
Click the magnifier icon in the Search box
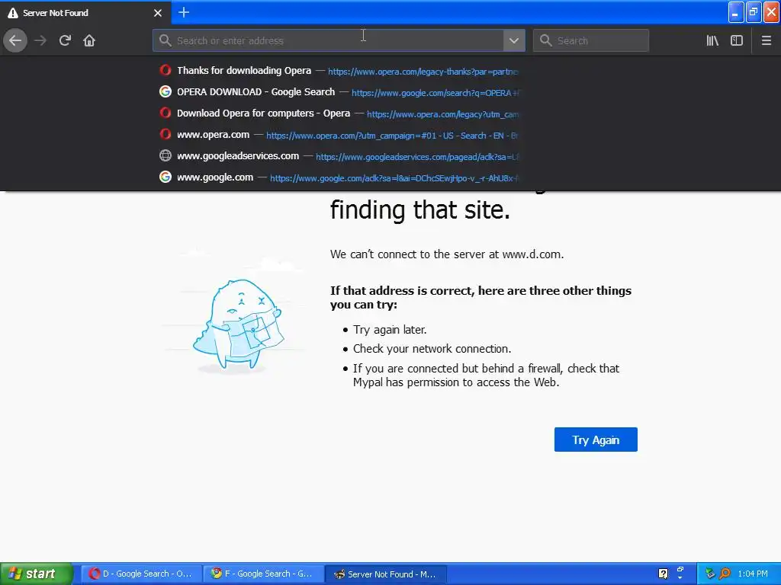[x=546, y=40]
